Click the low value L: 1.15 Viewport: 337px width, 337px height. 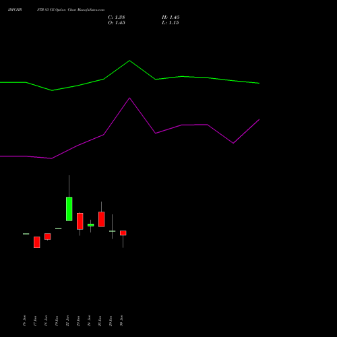(x=171, y=23)
